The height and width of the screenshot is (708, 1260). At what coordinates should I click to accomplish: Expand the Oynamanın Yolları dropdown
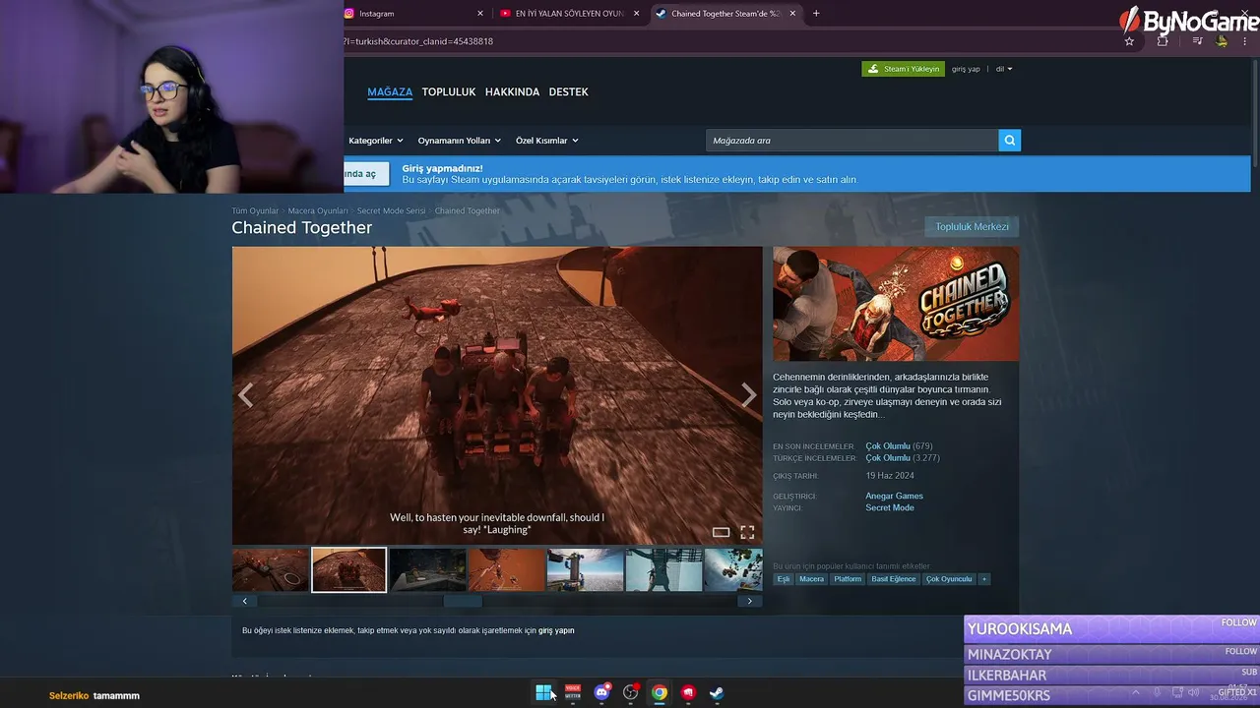[x=459, y=141]
